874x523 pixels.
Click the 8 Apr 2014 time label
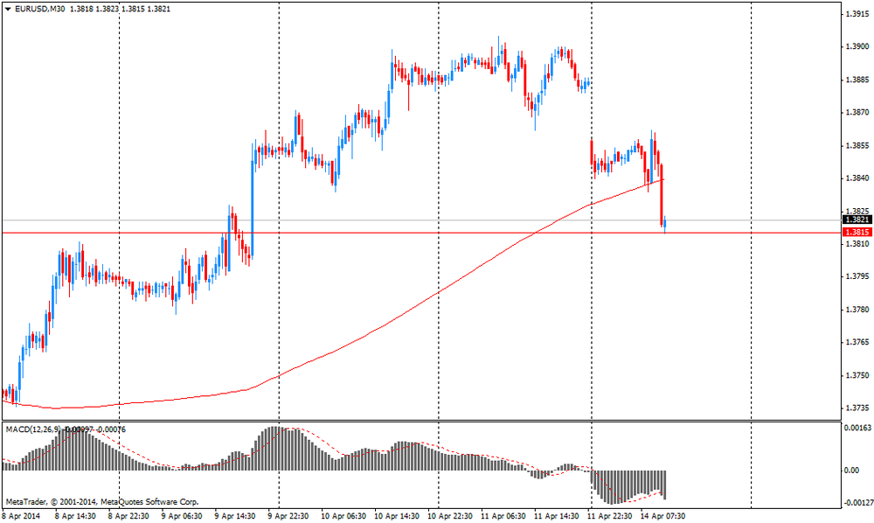(21, 516)
